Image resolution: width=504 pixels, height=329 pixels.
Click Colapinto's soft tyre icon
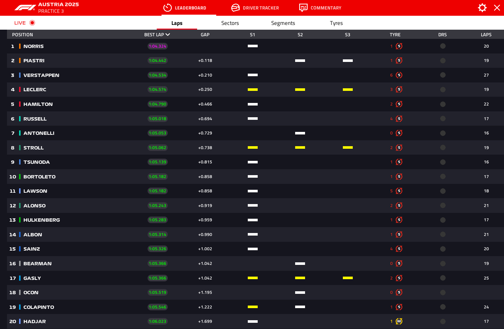(x=399, y=307)
